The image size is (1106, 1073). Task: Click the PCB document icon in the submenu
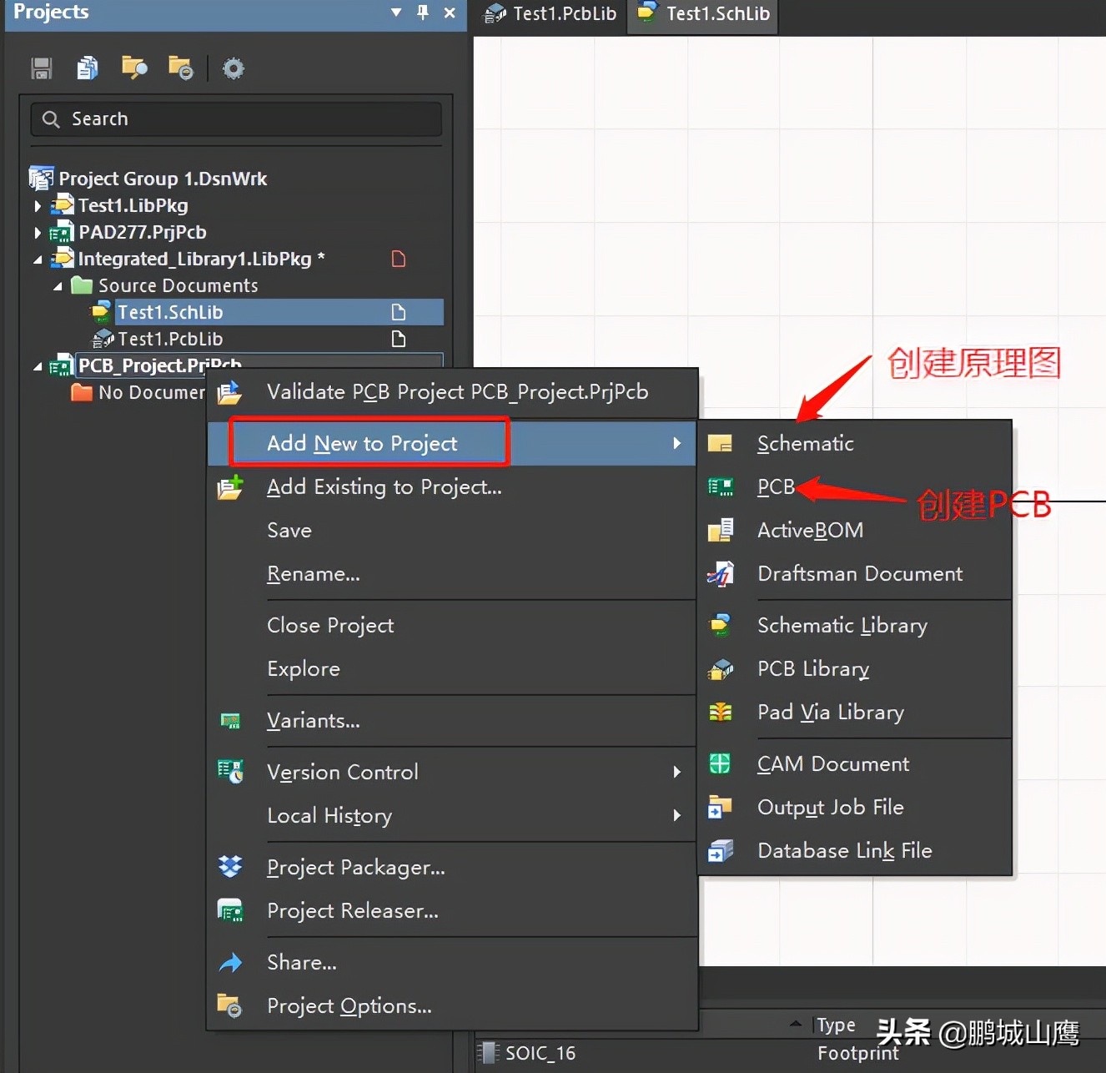click(x=720, y=486)
